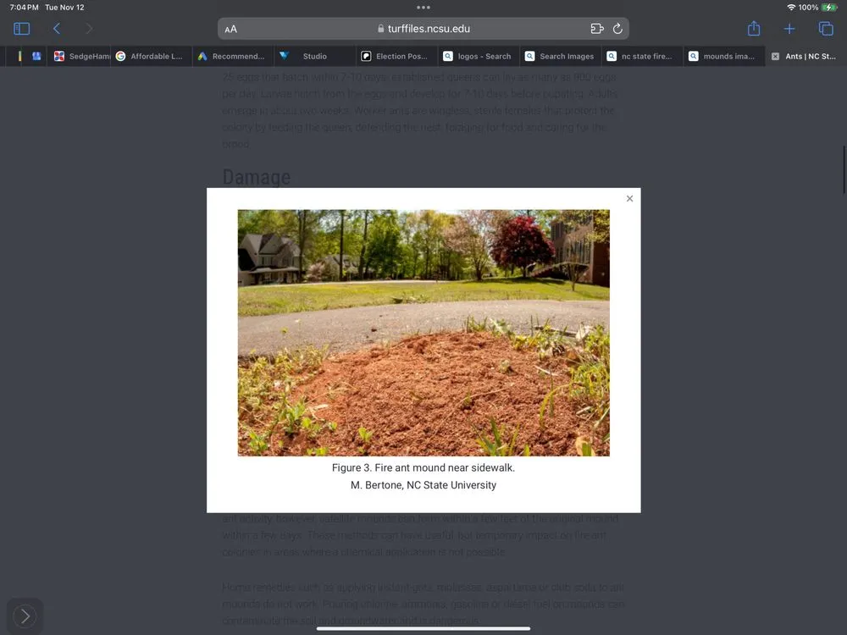Open the extensions icon in the address bar

point(597,29)
